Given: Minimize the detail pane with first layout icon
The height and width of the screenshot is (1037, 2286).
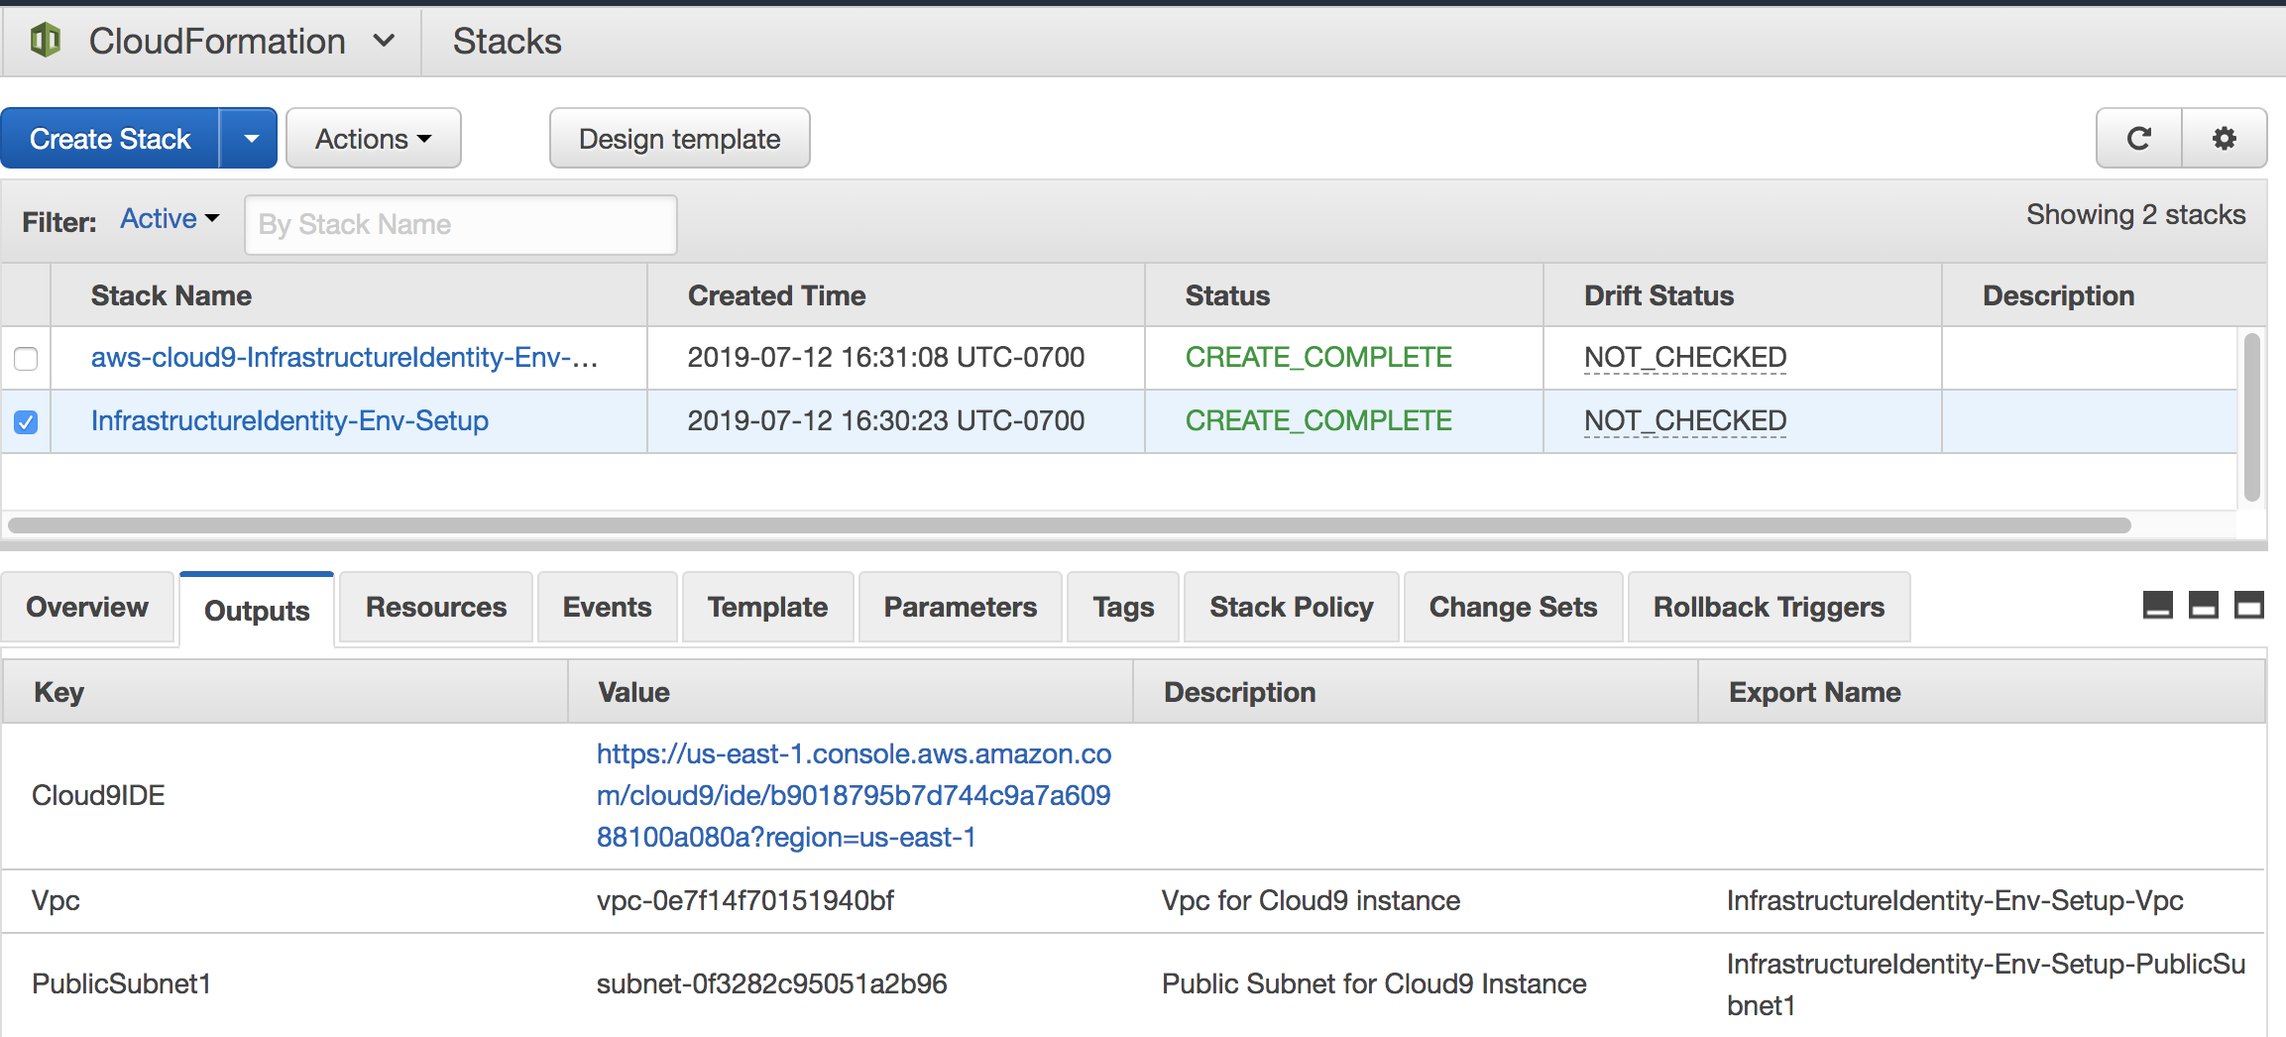Looking at the screenshot, I should tap(2158, 605).
